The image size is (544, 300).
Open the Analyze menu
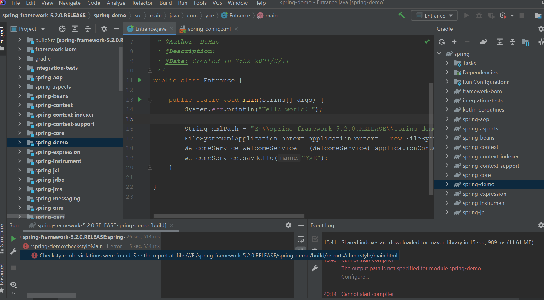[116, 3]
